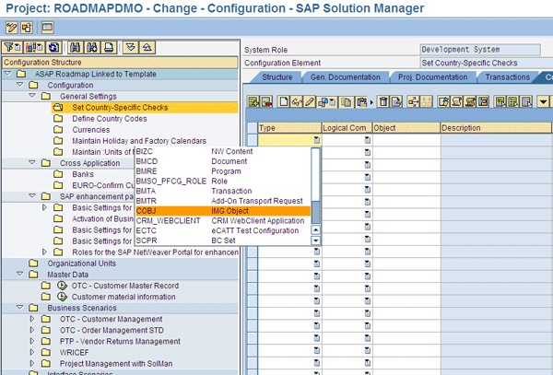The image size is (553, 375).
Task: Click the Logical Com column header
Action: 347,128
